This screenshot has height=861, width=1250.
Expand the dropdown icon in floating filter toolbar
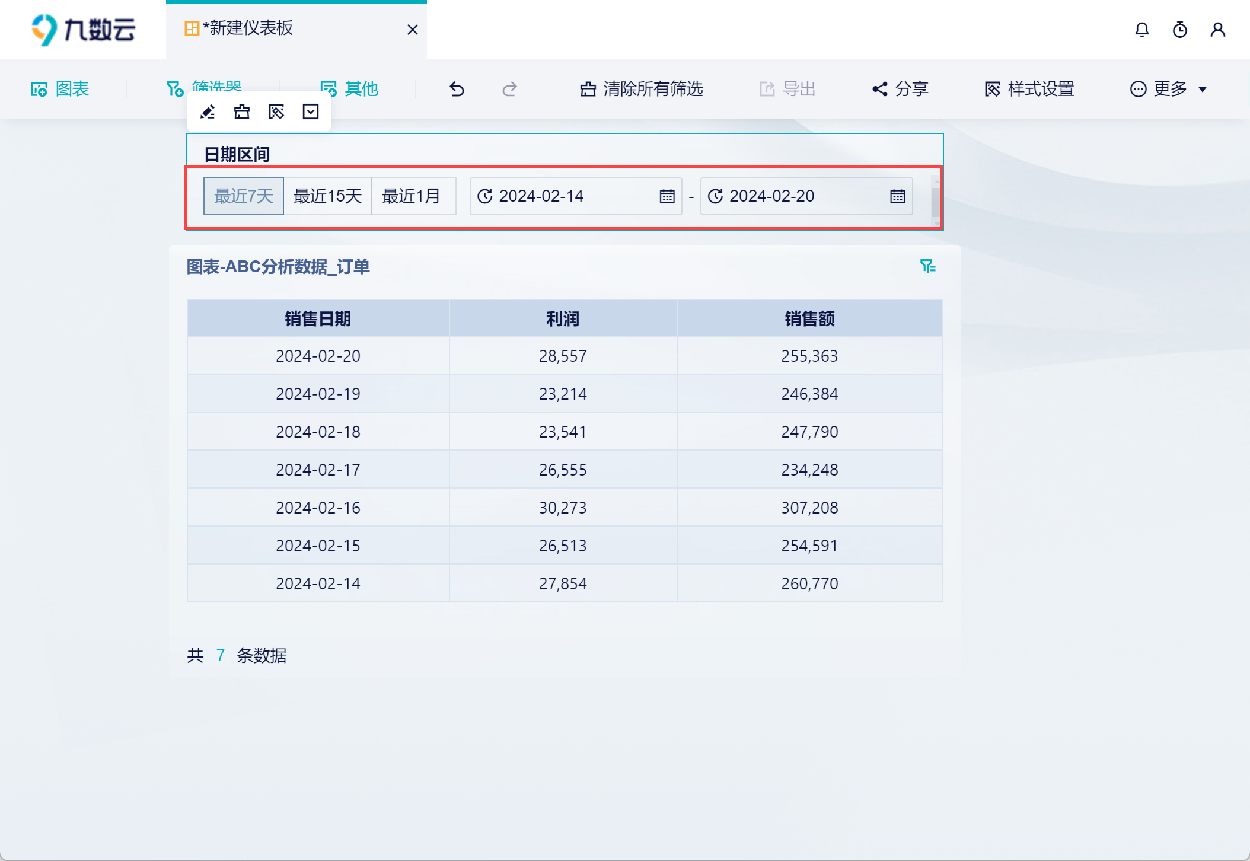(x=311, y=111)
